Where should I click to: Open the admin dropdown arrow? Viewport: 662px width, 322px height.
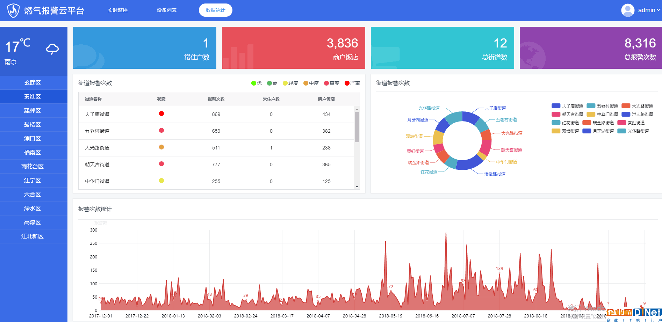(x=659, y=10)
